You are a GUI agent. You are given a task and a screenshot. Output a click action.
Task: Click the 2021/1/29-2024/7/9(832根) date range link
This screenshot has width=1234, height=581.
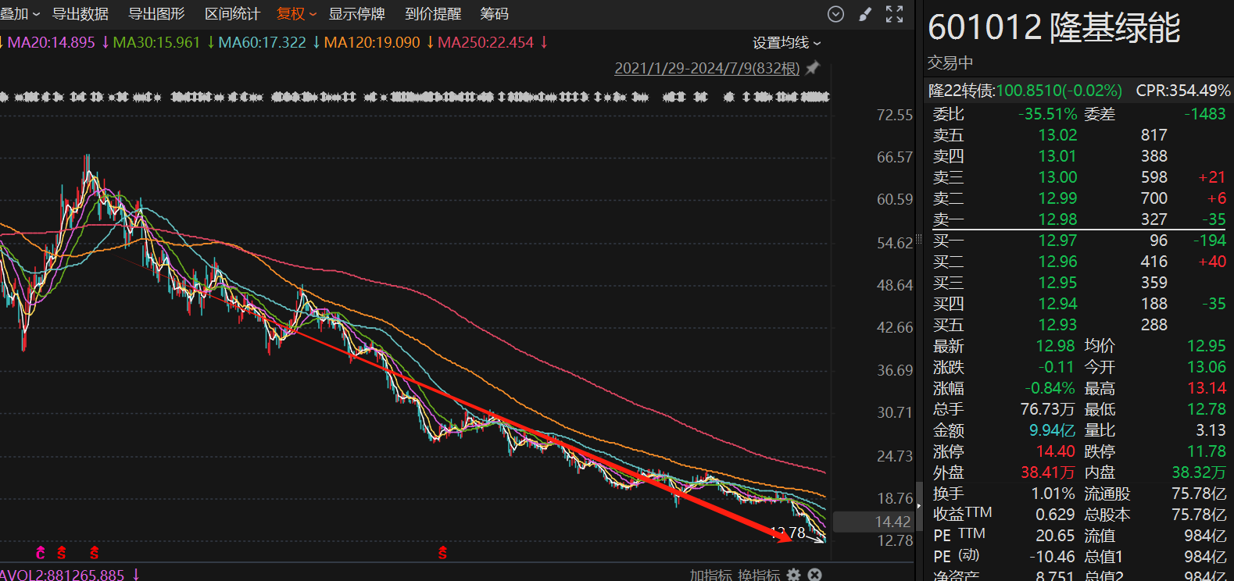tap(707, 68)
